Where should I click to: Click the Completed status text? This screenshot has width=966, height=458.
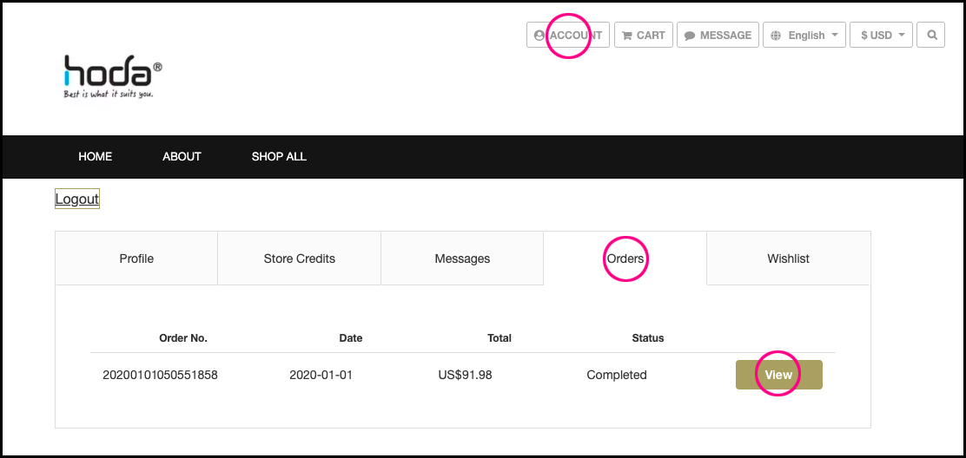click(x=617, y=376)
